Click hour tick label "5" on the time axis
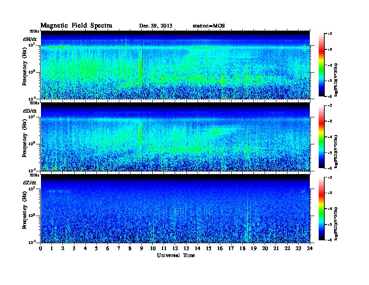This screenshot has height=285, width=369. 96,248
